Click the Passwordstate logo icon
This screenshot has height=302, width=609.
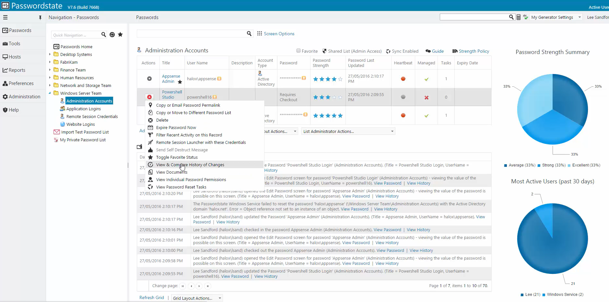pyautogui.click(x=6, y=5)
